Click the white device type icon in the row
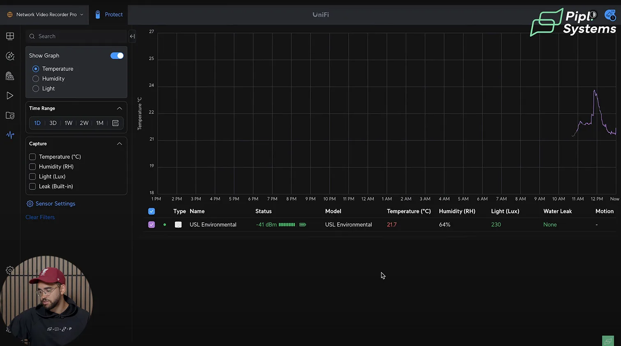 (x=178, y=225)
